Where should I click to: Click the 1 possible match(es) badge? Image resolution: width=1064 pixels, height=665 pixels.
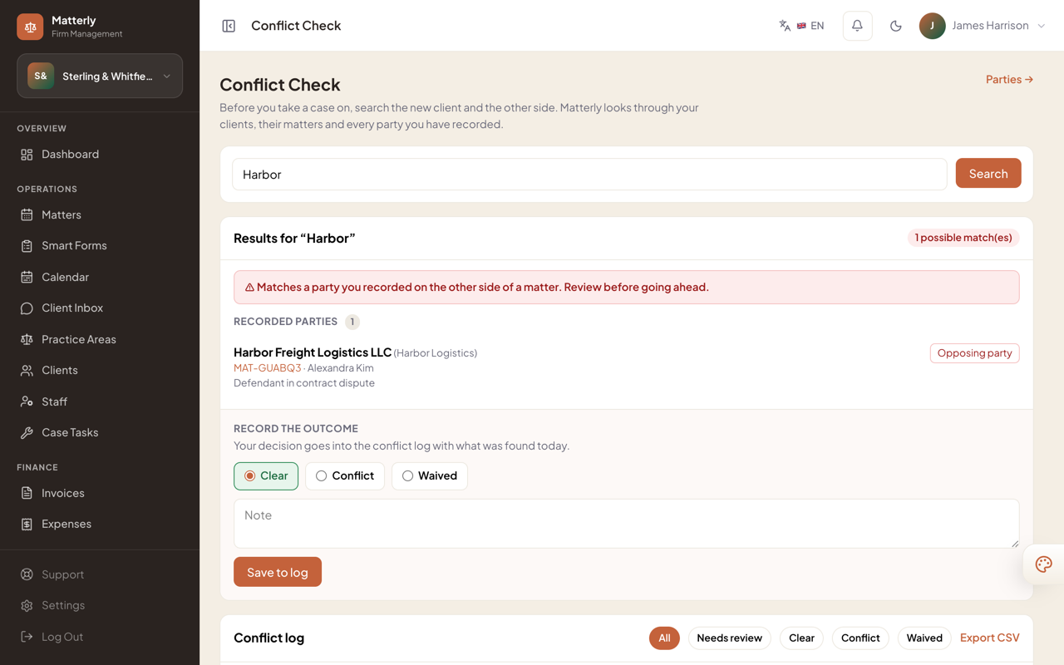coord(963,238)
